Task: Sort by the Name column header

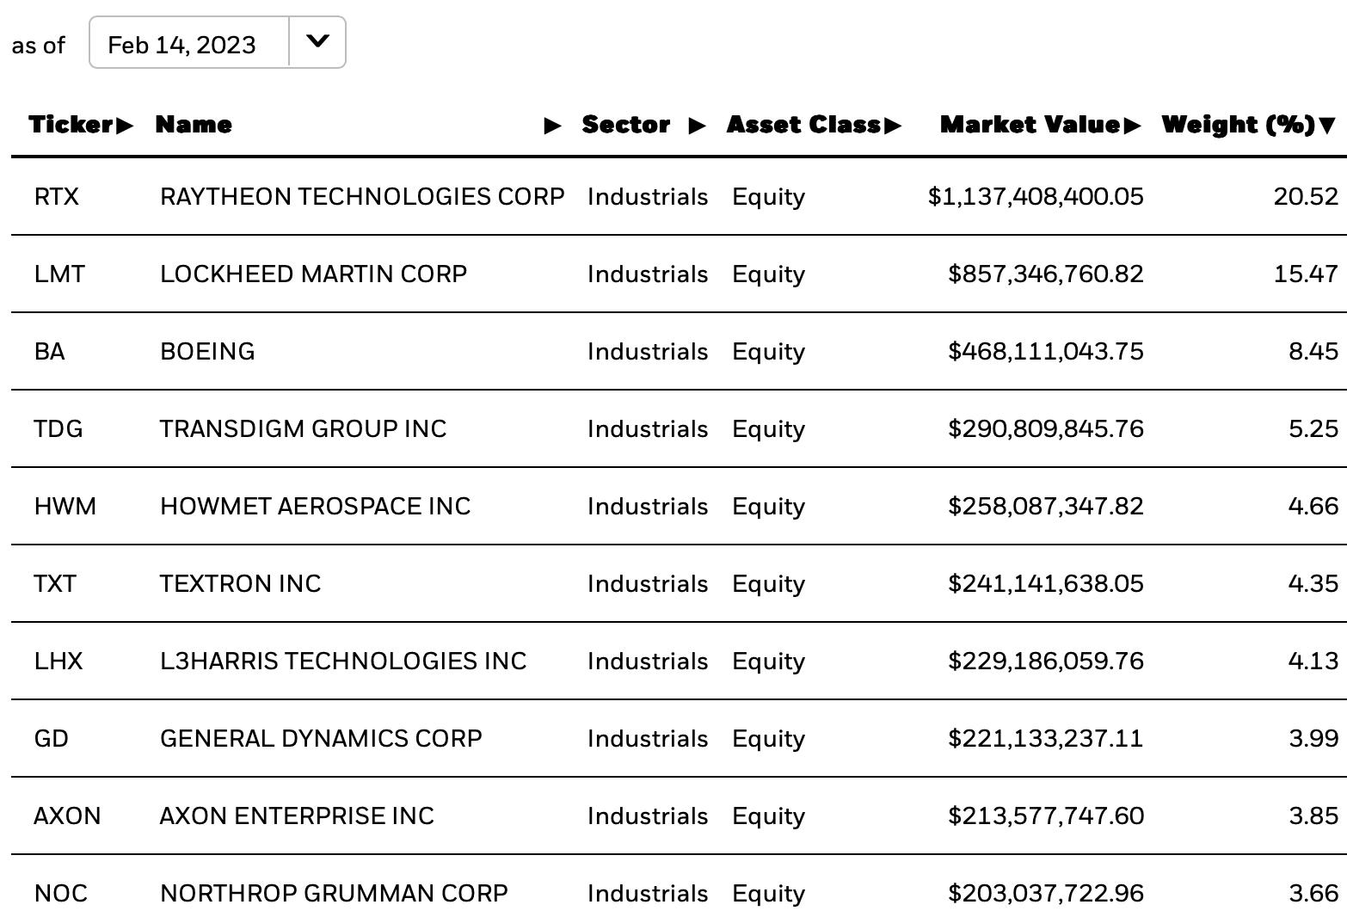Action: [x=194, y=125]
